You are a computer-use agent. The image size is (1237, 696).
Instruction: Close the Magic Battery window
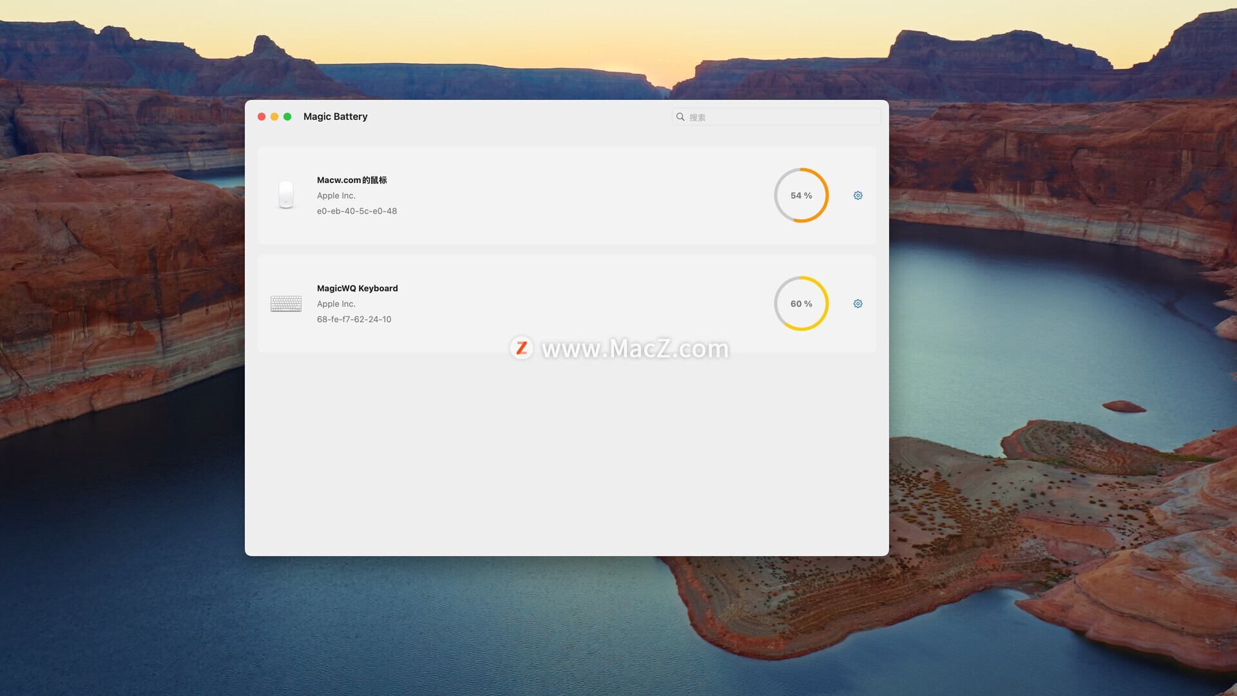(262, 117)
